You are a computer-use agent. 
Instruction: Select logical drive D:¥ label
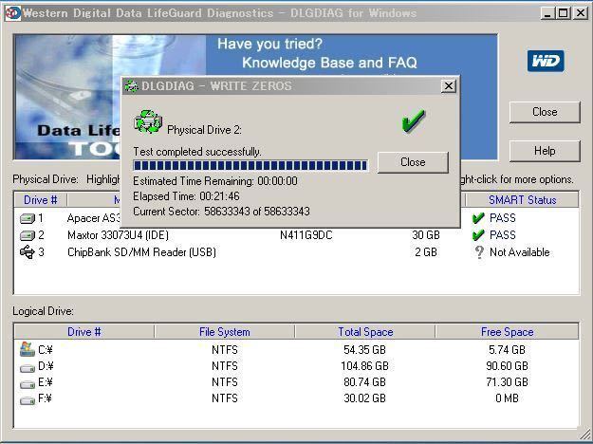[x=46, y=366]
